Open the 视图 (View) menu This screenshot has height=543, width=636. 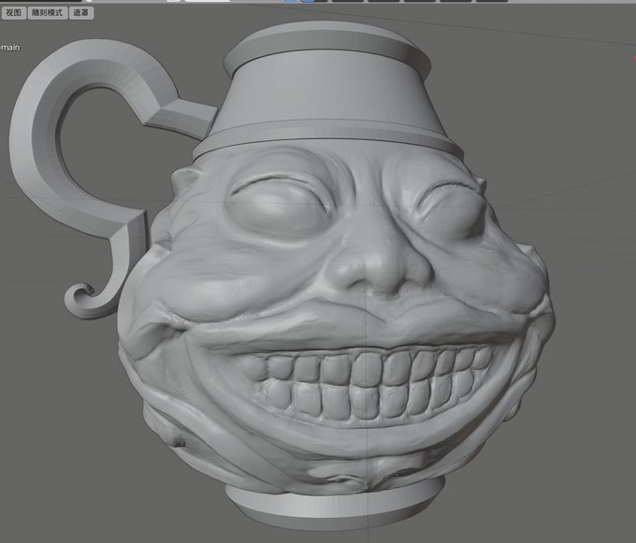(14, 13)
